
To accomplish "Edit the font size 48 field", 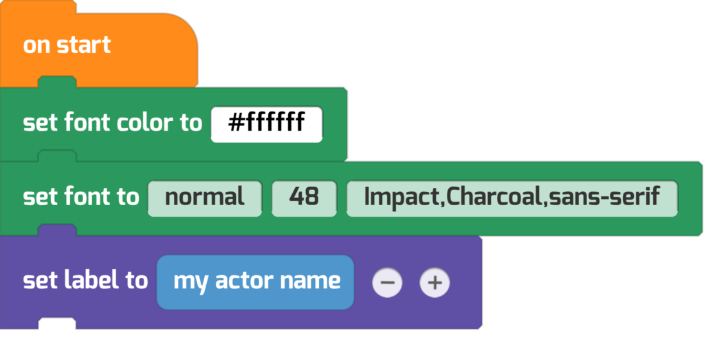I will 304,199.
